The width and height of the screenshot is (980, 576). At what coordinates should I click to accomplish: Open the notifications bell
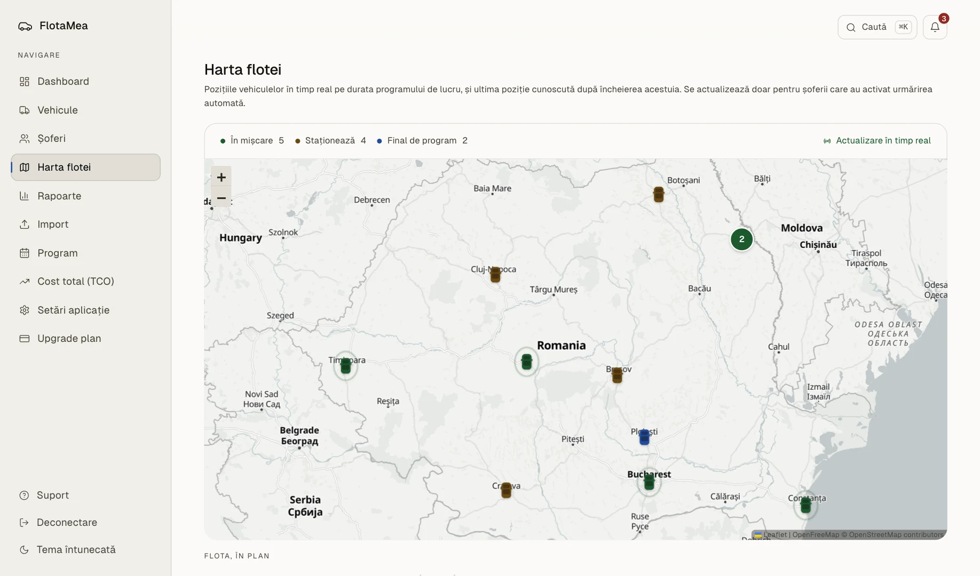point(935,27)
